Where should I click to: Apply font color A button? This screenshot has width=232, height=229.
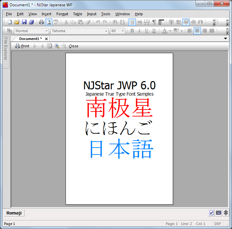[x=164, y=31]
